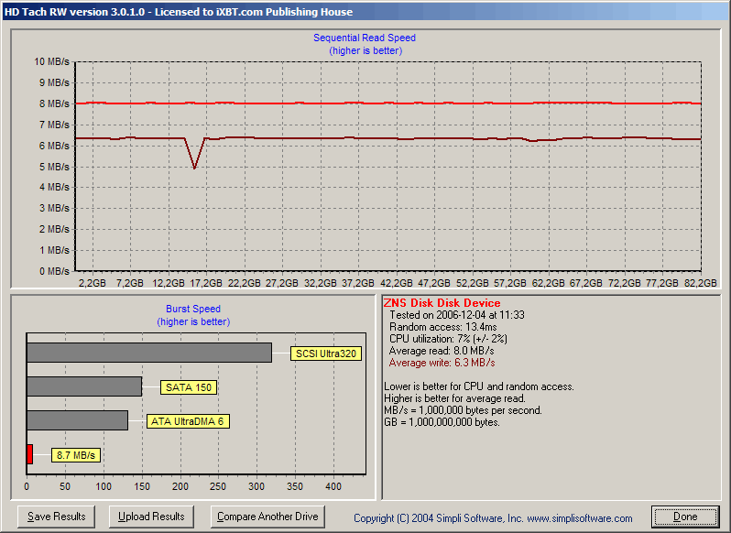Click the 150 burst axis label

click(x=142, y=486)
